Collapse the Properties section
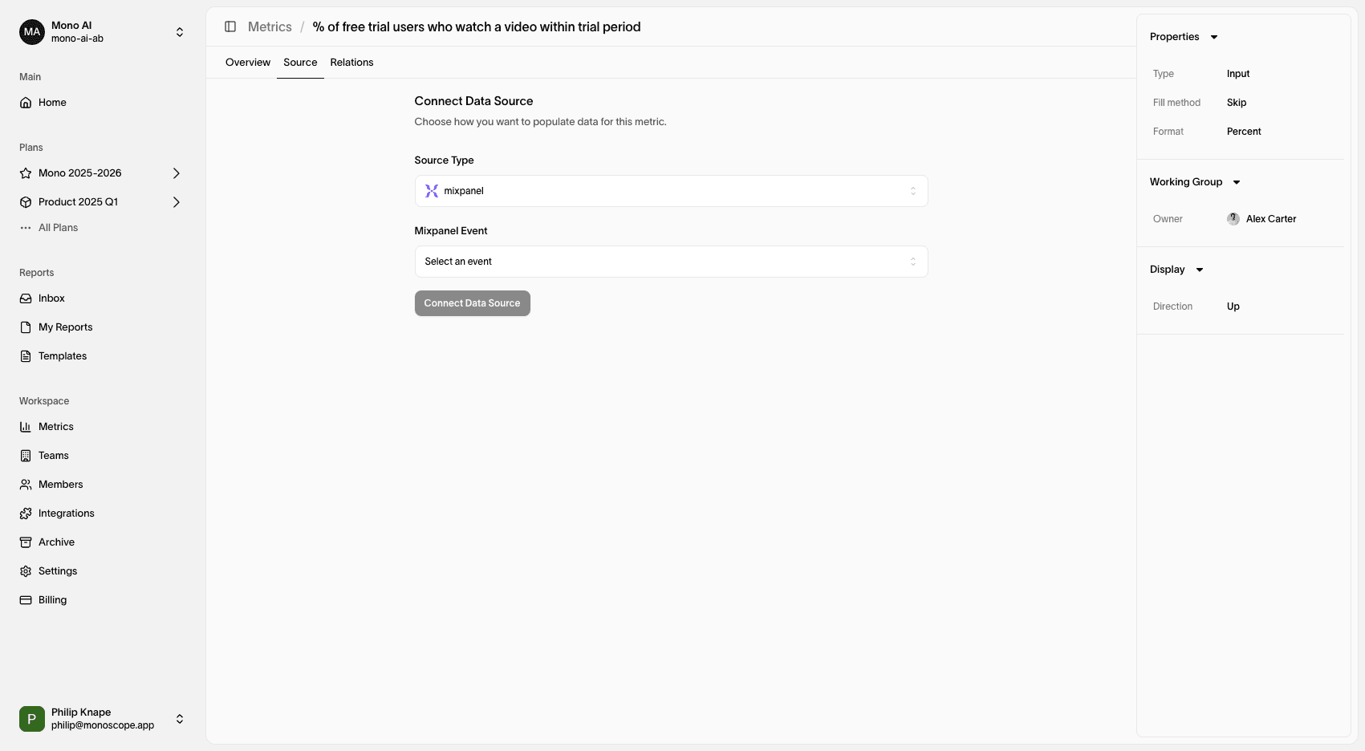This screenshot has height=751, width=1365. click(1214, 36)
